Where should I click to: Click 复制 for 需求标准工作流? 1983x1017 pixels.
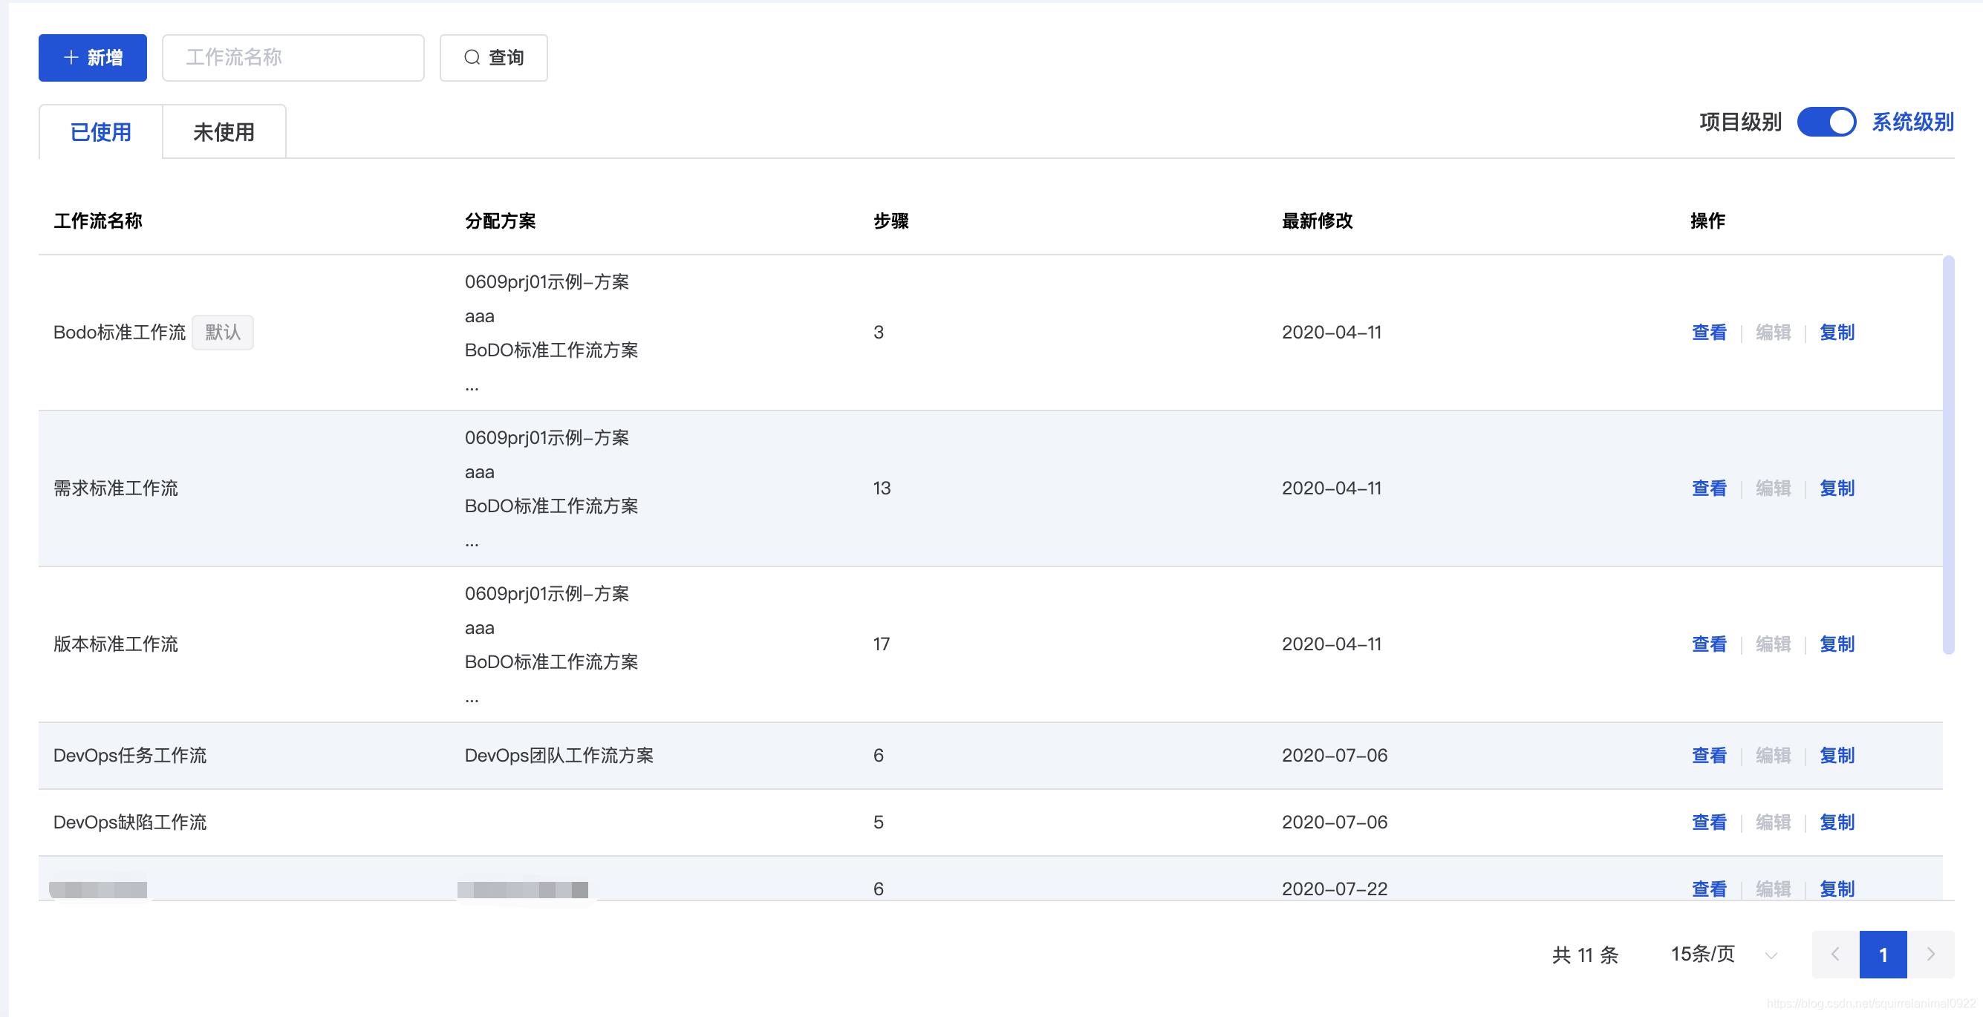1837,488
